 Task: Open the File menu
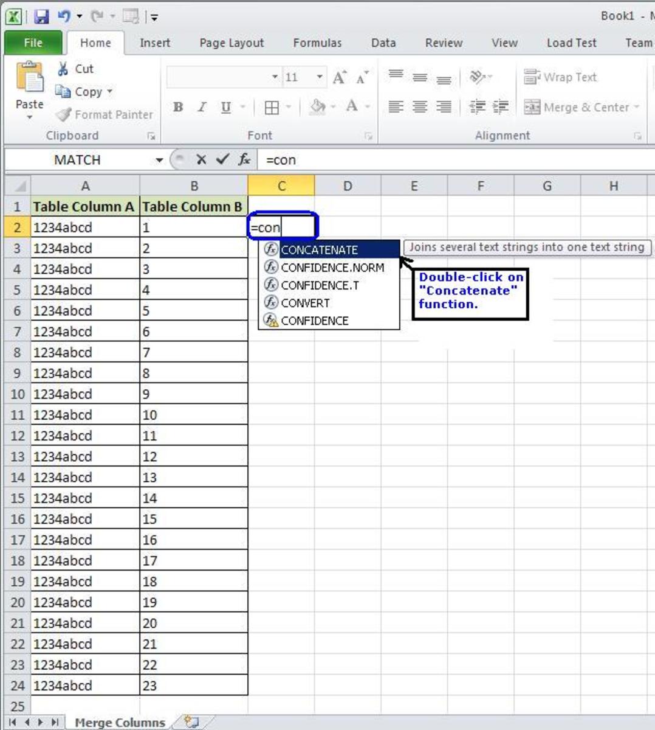tap(33, 43)
